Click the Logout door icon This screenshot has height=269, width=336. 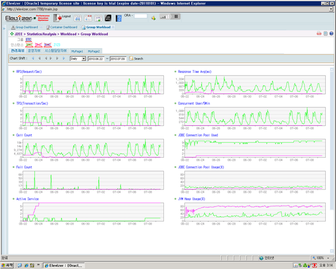(57, 18)
